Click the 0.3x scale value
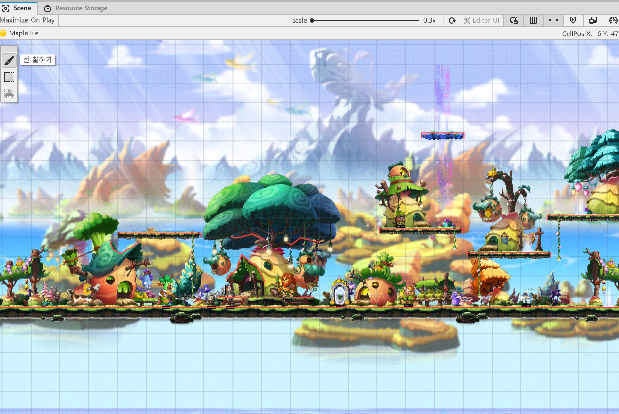Viewport: 619px width, 414px height. click(429, 20)
